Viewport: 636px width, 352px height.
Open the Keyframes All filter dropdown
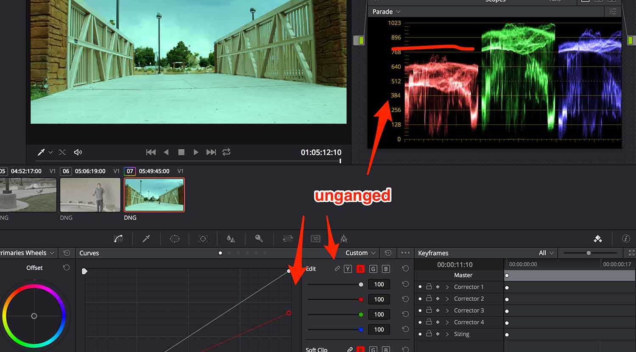[546, 253]
